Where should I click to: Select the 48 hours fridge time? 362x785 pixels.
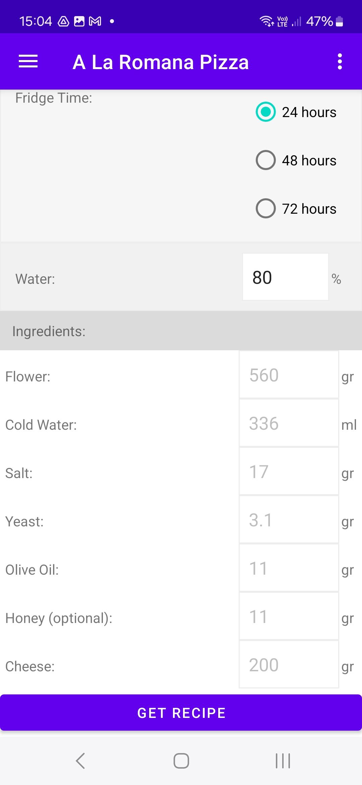296,160
